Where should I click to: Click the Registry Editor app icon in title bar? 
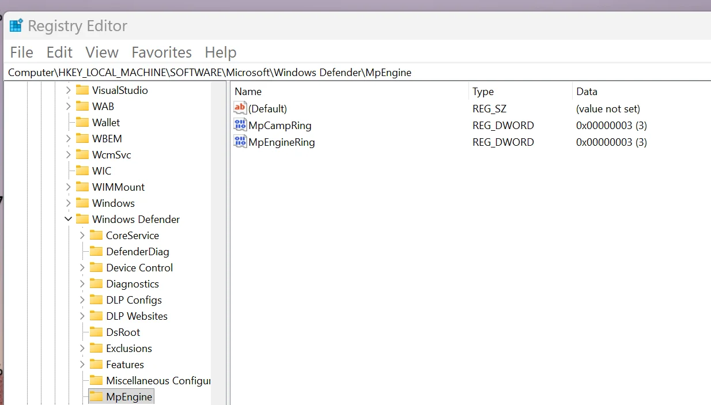click(16, 26)
